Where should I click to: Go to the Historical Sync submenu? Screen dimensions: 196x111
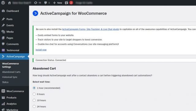pyautogui.click(x=9, y=77)
